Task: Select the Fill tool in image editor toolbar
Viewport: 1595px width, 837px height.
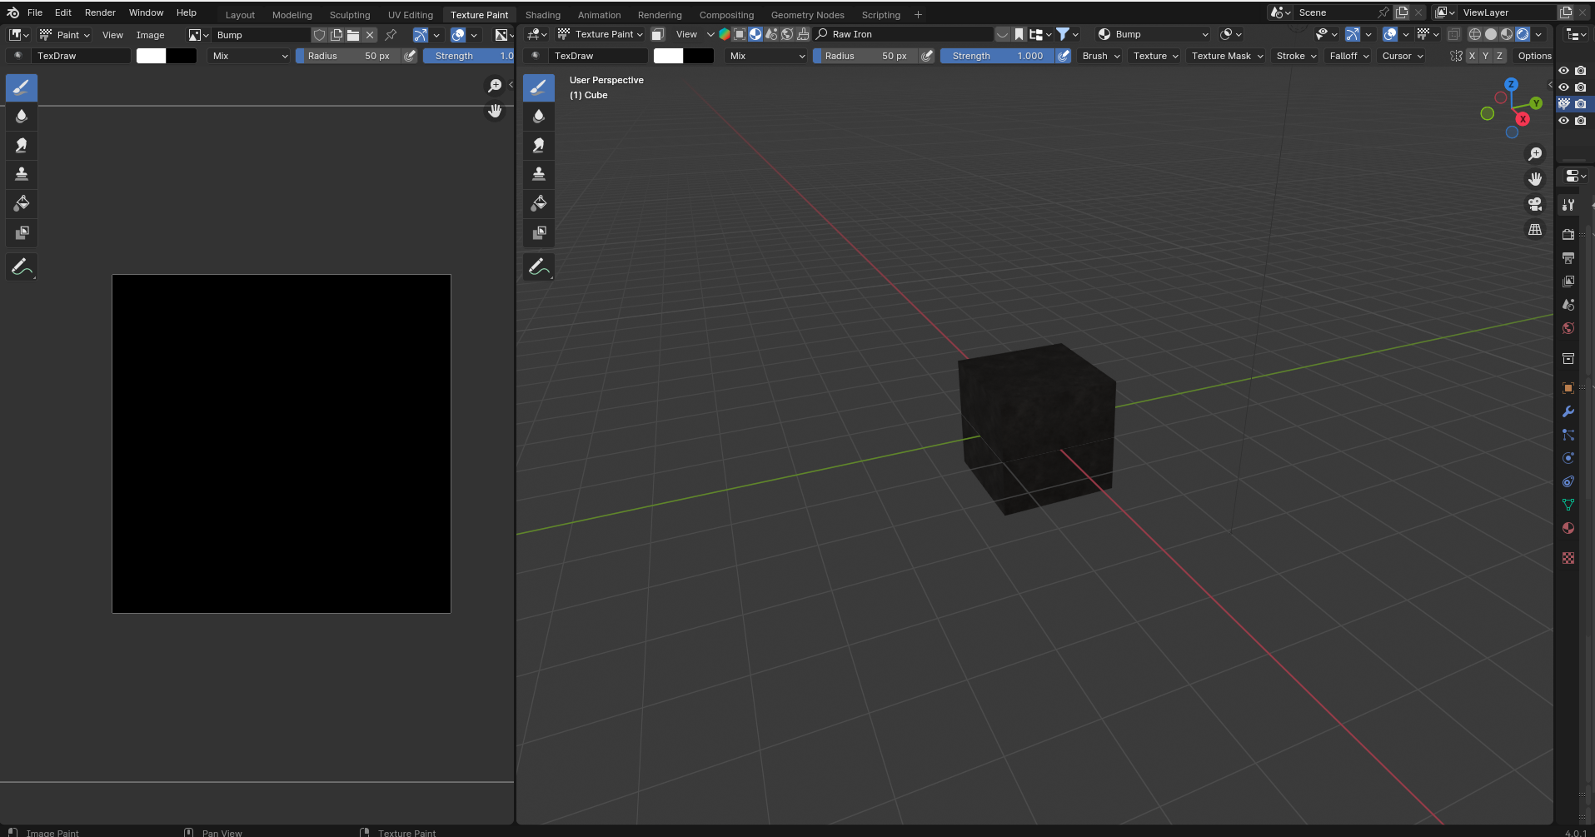Action: [x=22, y=203]
